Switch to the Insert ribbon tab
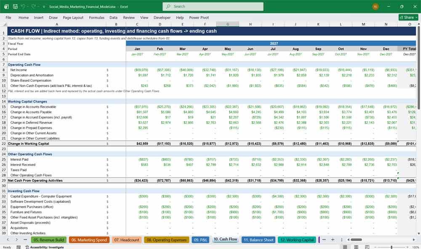The height and width of the screenshot is (249, 421). pos(39,17)
